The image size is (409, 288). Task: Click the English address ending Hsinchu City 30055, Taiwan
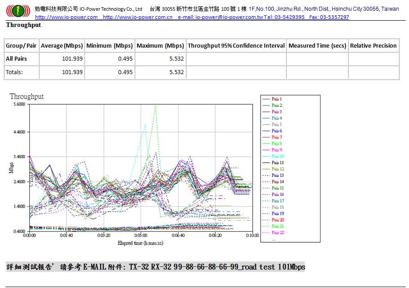click(324, 9)
